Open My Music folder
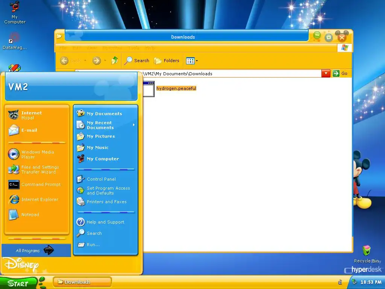The height and width of the screenshot is (289, 385). tap(106, 148)
